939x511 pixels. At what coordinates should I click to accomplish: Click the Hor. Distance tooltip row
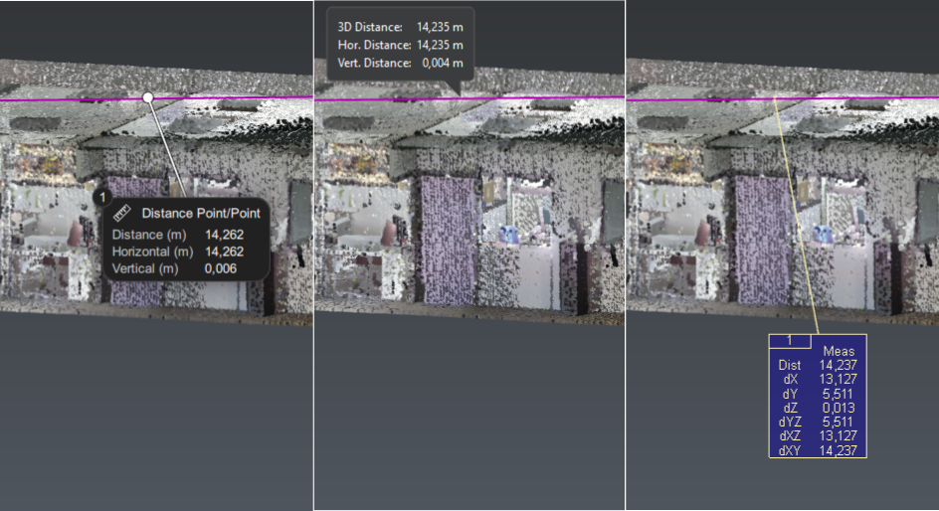tap(400, 45)
